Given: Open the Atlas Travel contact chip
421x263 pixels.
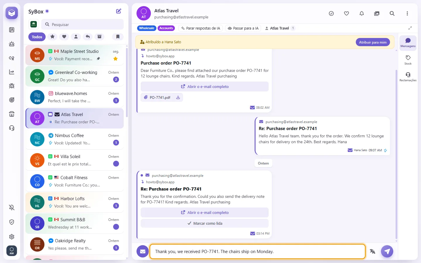Looking at the screenshot, I should [280, 28].
